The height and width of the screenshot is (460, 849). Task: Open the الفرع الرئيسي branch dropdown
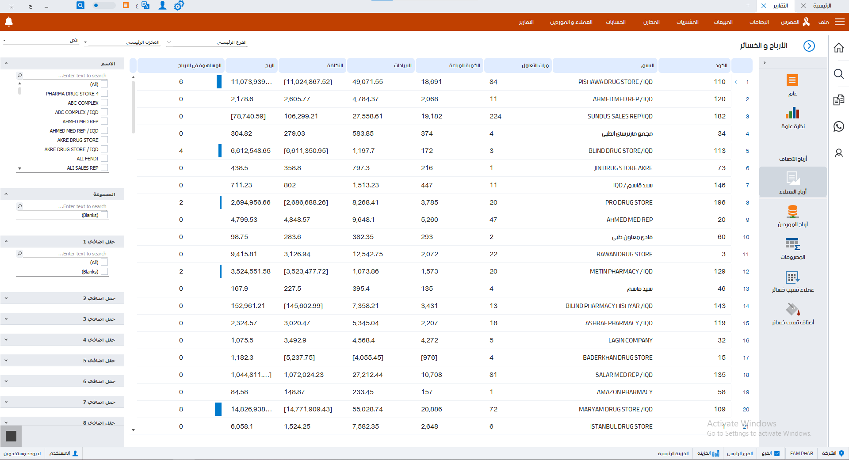[x=208, y=42]
